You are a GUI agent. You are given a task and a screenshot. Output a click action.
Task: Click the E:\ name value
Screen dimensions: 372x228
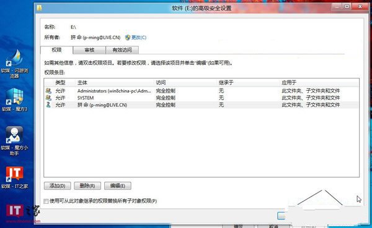point(73,27)
